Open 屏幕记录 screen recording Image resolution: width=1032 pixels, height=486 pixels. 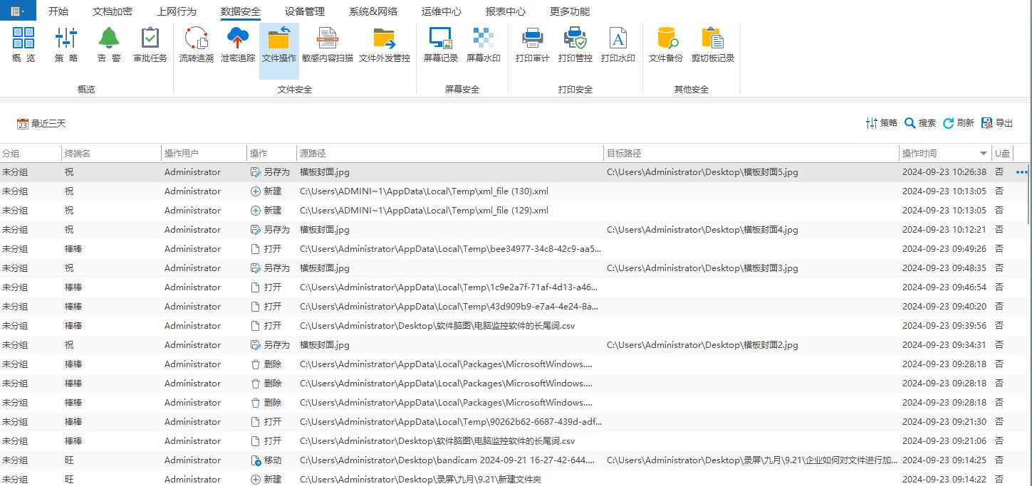[x=441, y=45]
